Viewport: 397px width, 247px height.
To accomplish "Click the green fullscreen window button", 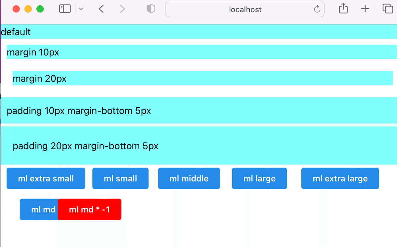I will [40, 9].
